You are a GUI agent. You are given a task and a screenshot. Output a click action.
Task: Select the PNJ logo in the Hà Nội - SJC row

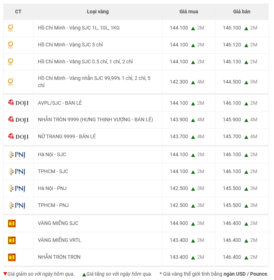pyautogui.click(x=17, y=155)
